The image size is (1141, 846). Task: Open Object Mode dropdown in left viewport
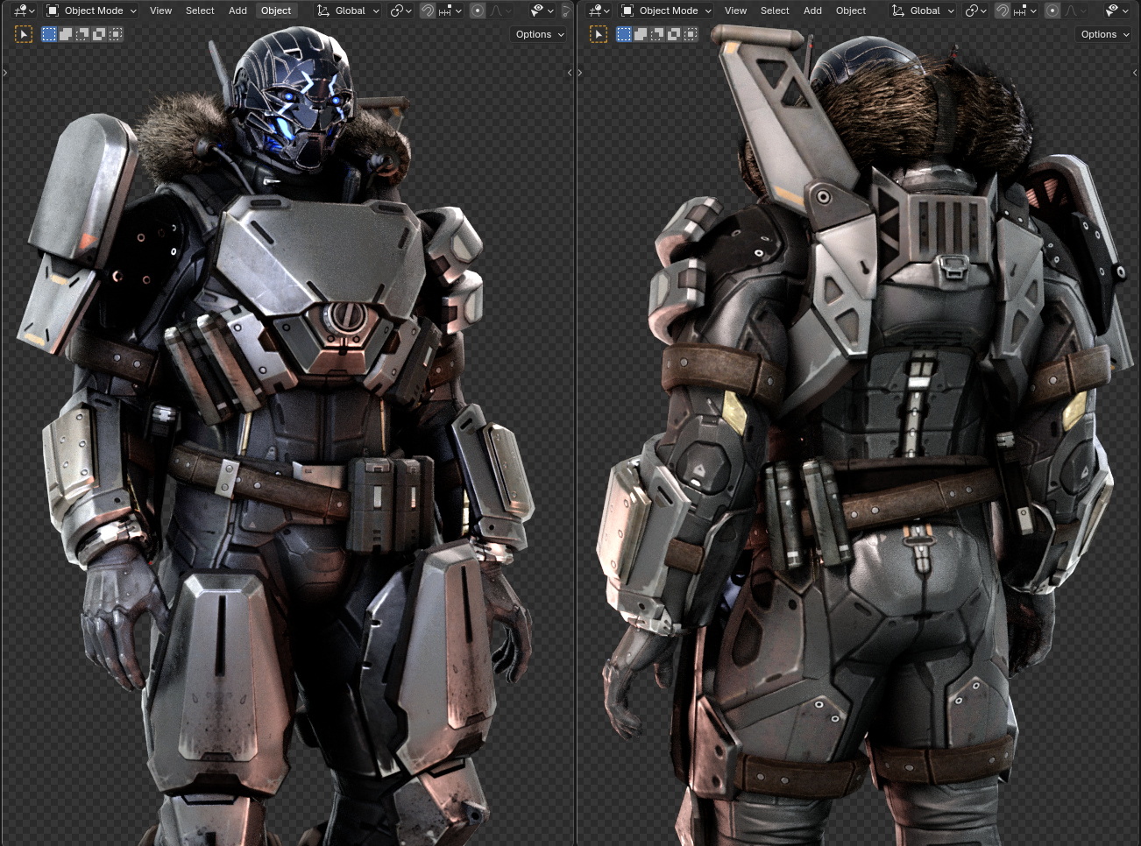pyautogui.click(x=92, y=11)
